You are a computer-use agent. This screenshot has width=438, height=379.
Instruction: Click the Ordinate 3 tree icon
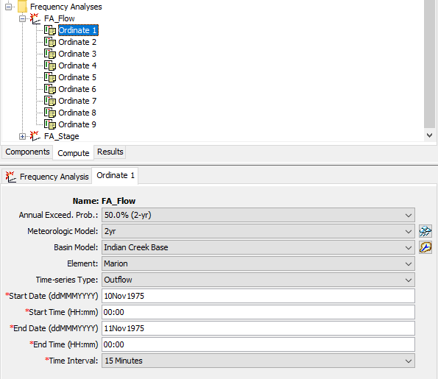50,54
